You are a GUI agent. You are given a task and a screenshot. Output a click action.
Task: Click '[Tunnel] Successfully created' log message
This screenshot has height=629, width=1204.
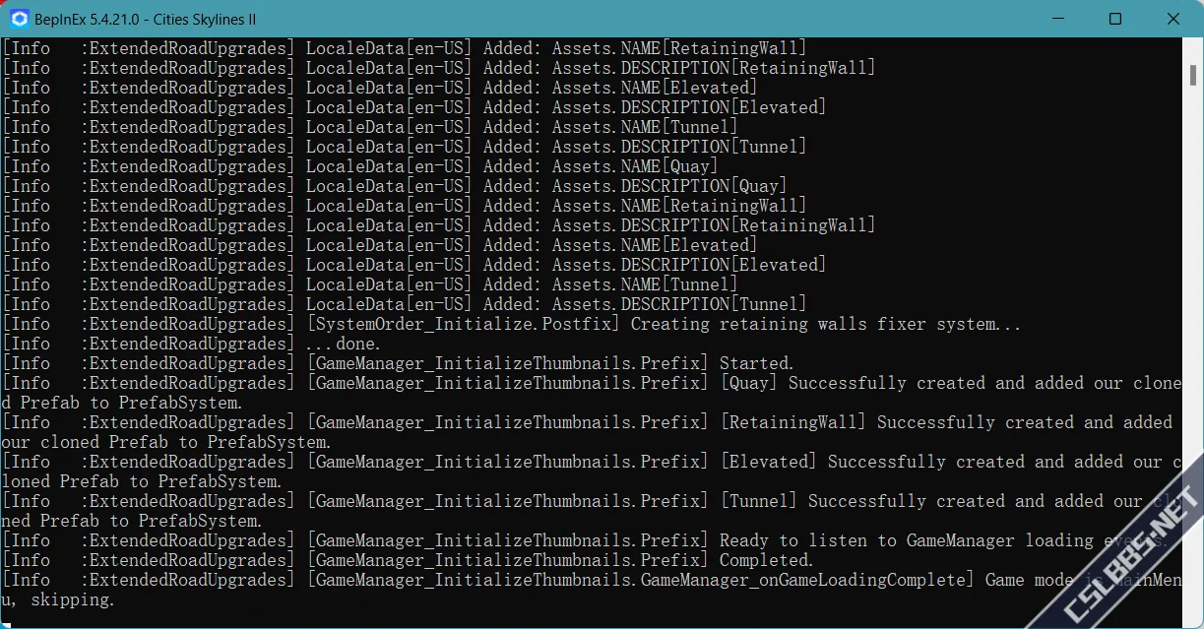pos(591,511)
